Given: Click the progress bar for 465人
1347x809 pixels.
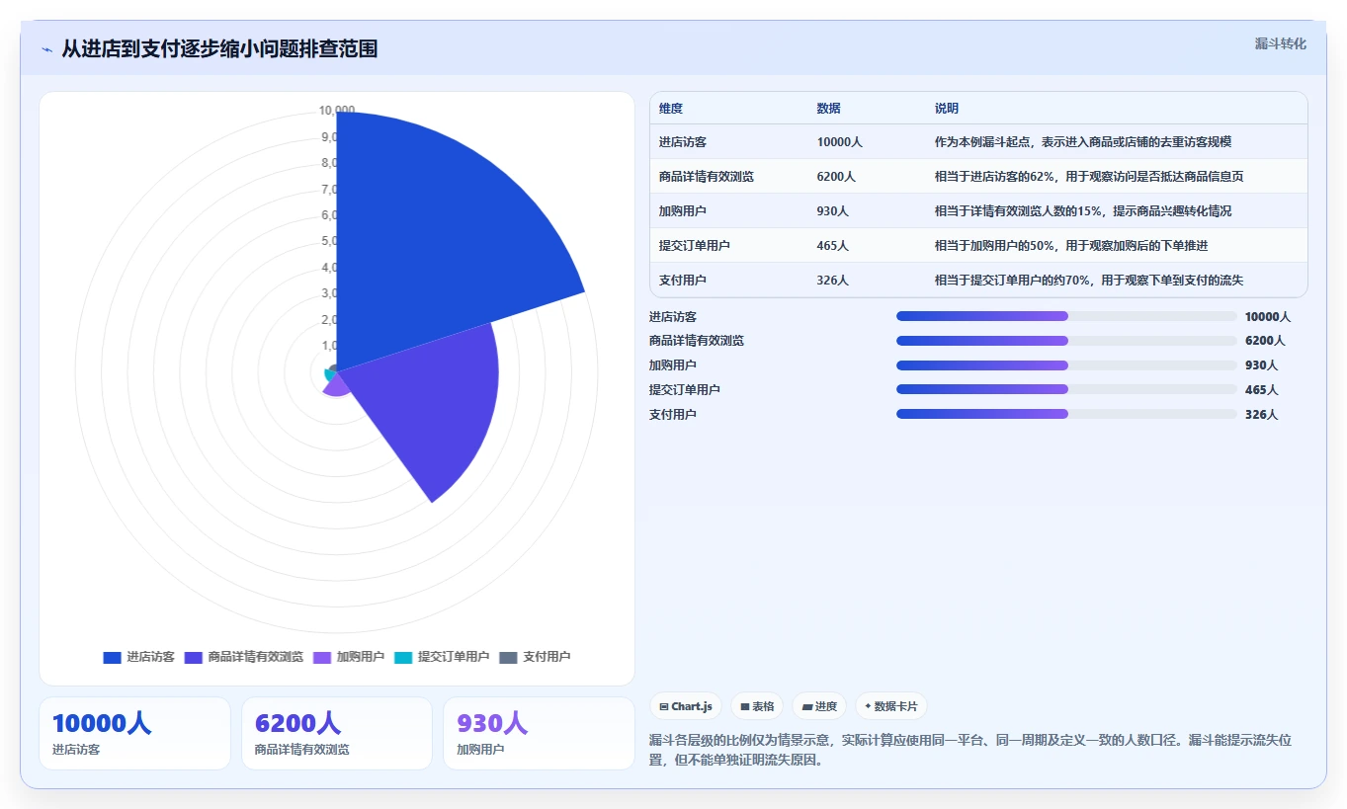Looking at the screenshot, I should [1066, 389].
